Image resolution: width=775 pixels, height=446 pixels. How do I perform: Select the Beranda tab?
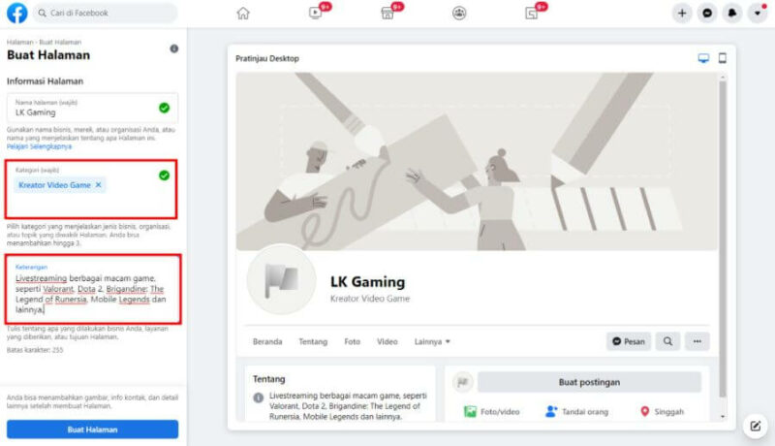click(267, 341)
